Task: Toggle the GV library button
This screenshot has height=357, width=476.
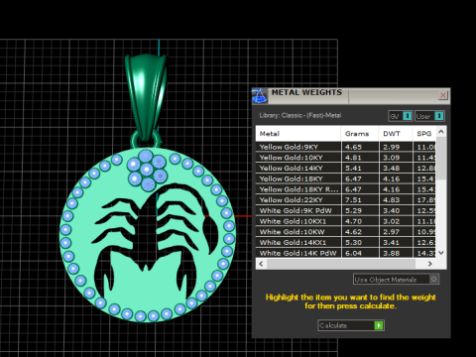Action: click(x=401, y=116)
